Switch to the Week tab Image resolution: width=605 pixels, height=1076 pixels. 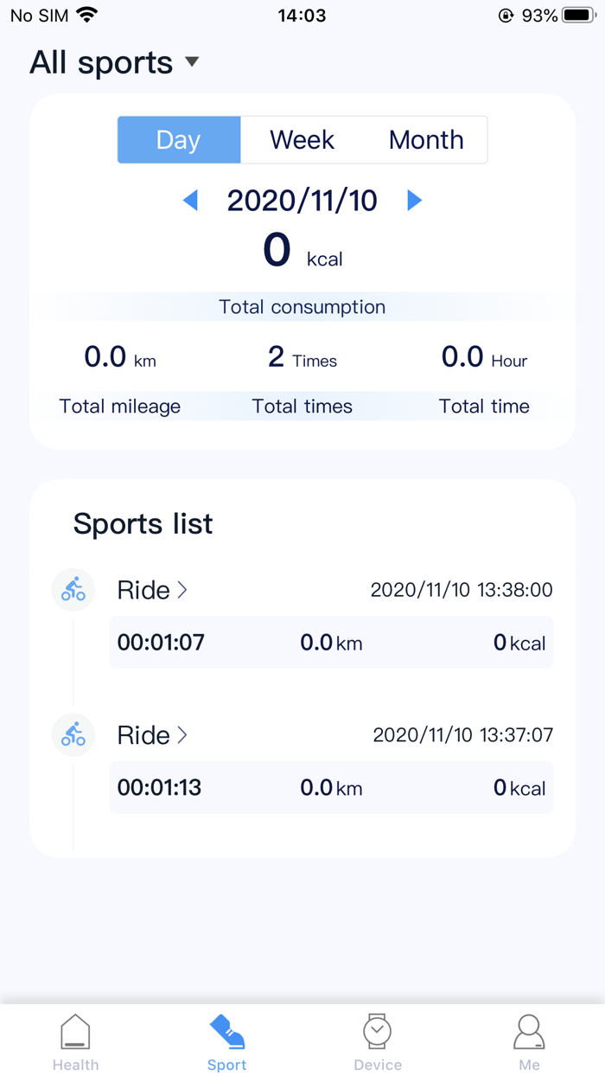(x=302, y=139)
